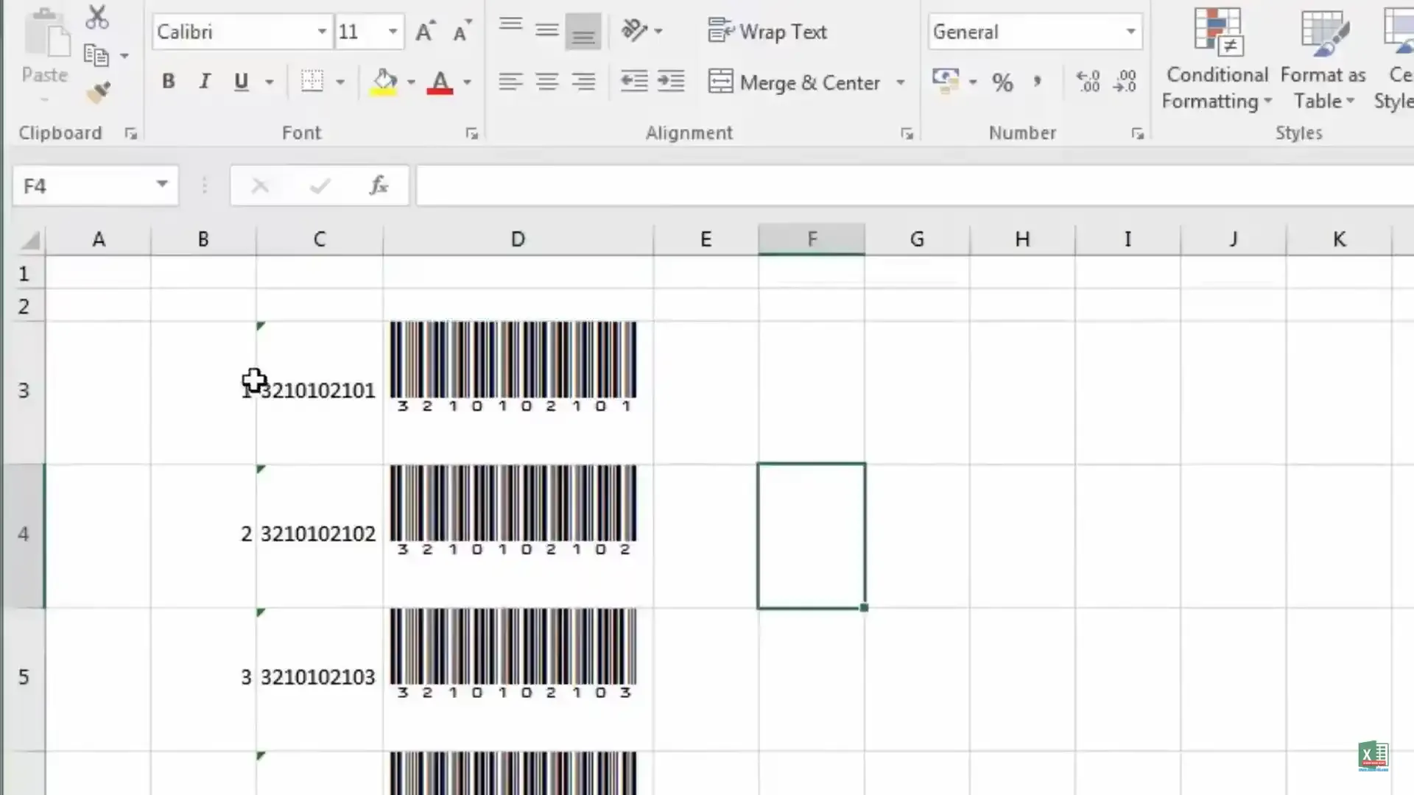The image size is (1414, 795).
Task: Click the Copy icon
Action: [x=96, y=56]
